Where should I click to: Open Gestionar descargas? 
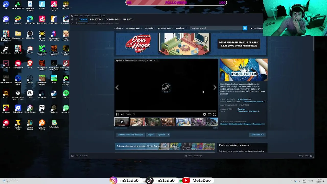(193, 156)
